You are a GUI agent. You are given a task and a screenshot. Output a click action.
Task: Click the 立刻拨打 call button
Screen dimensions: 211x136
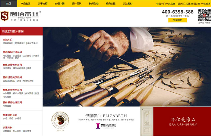pyautogui.click(x=178, y=20)
